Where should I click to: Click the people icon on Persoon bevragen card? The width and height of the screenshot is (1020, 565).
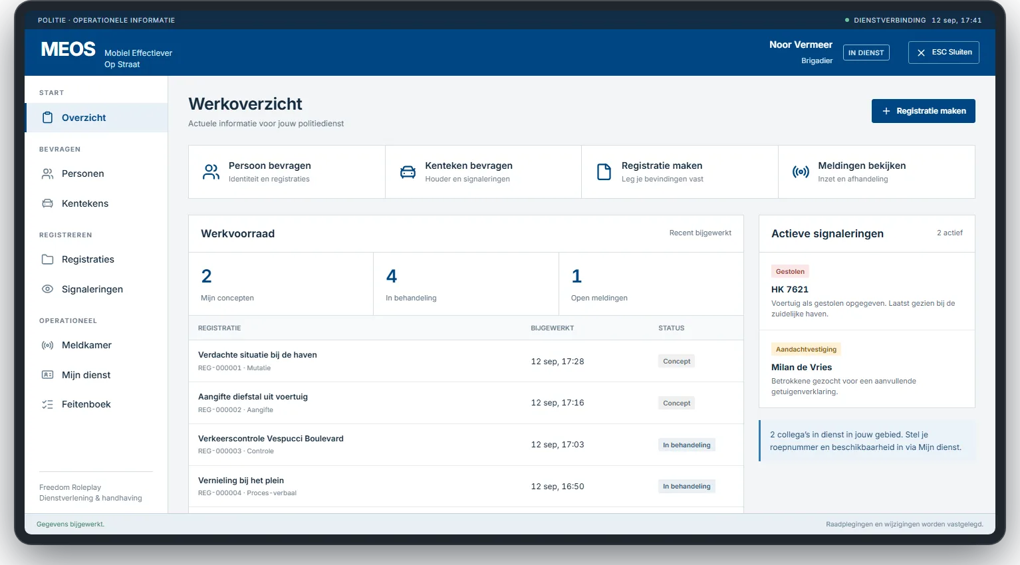click(211, 172)
